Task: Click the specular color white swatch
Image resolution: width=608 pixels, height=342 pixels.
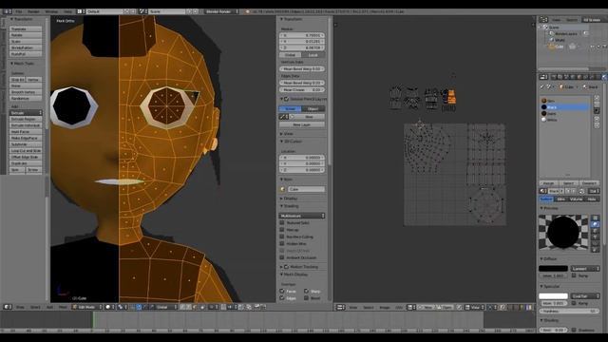Action: tap(553, 296)
